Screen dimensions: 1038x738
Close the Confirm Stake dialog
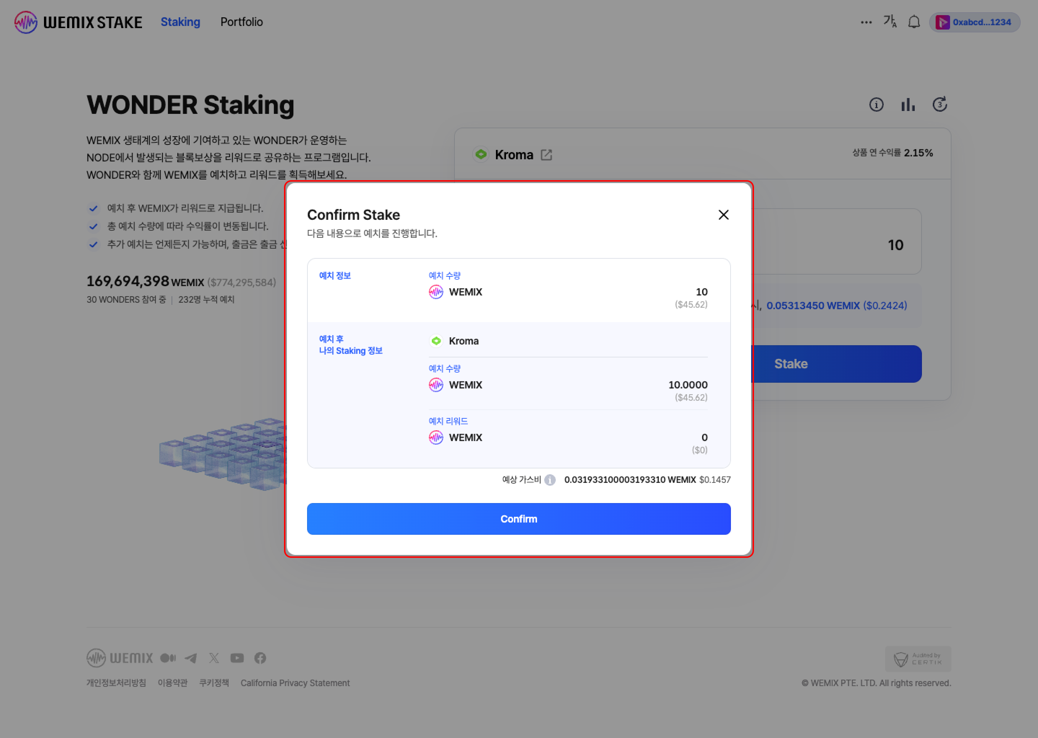pyautogui.click(x=723, y=215)
